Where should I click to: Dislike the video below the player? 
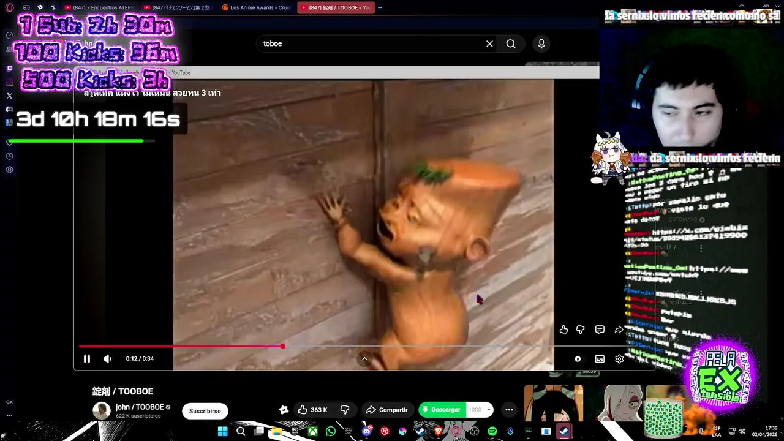(345, 410)
